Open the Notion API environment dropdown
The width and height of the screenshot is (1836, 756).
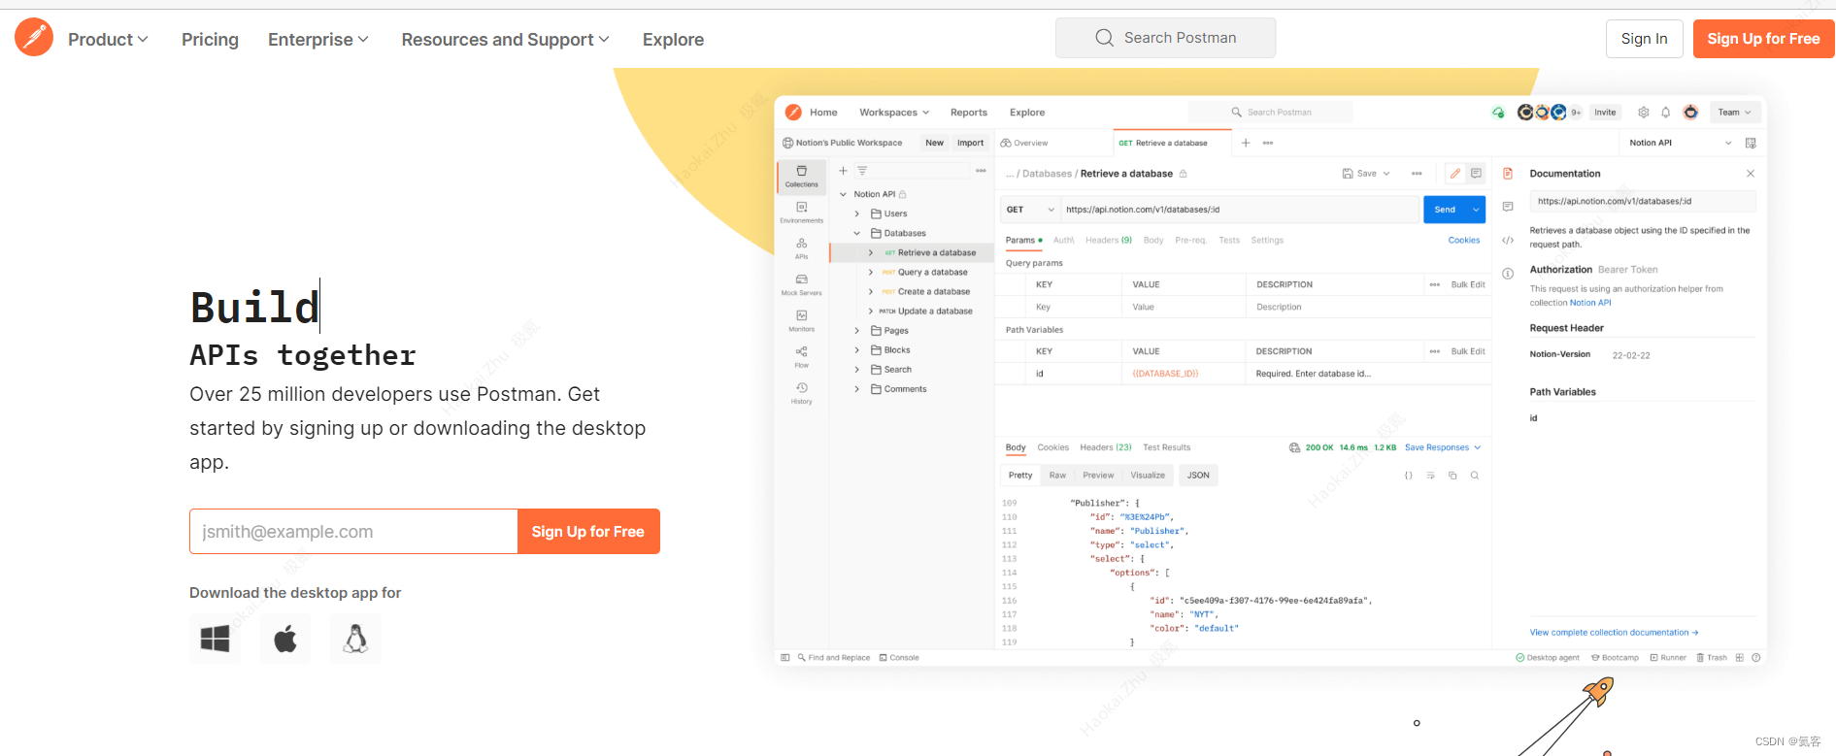pyautogui.click(x=1681, y=143)
